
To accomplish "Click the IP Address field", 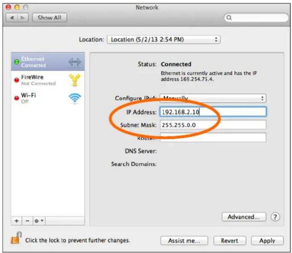I will point(213,112).
